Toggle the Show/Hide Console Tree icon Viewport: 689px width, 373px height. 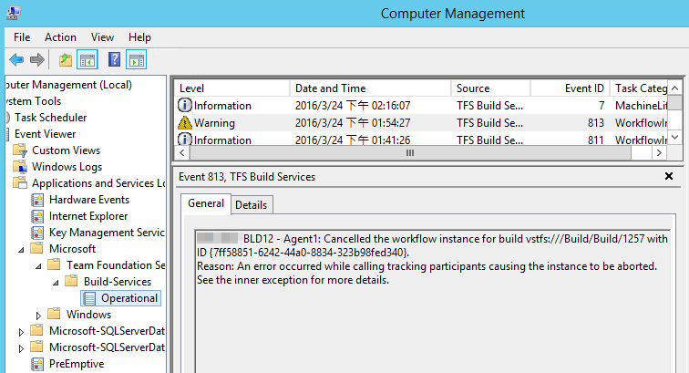click(x=87, y=60)
